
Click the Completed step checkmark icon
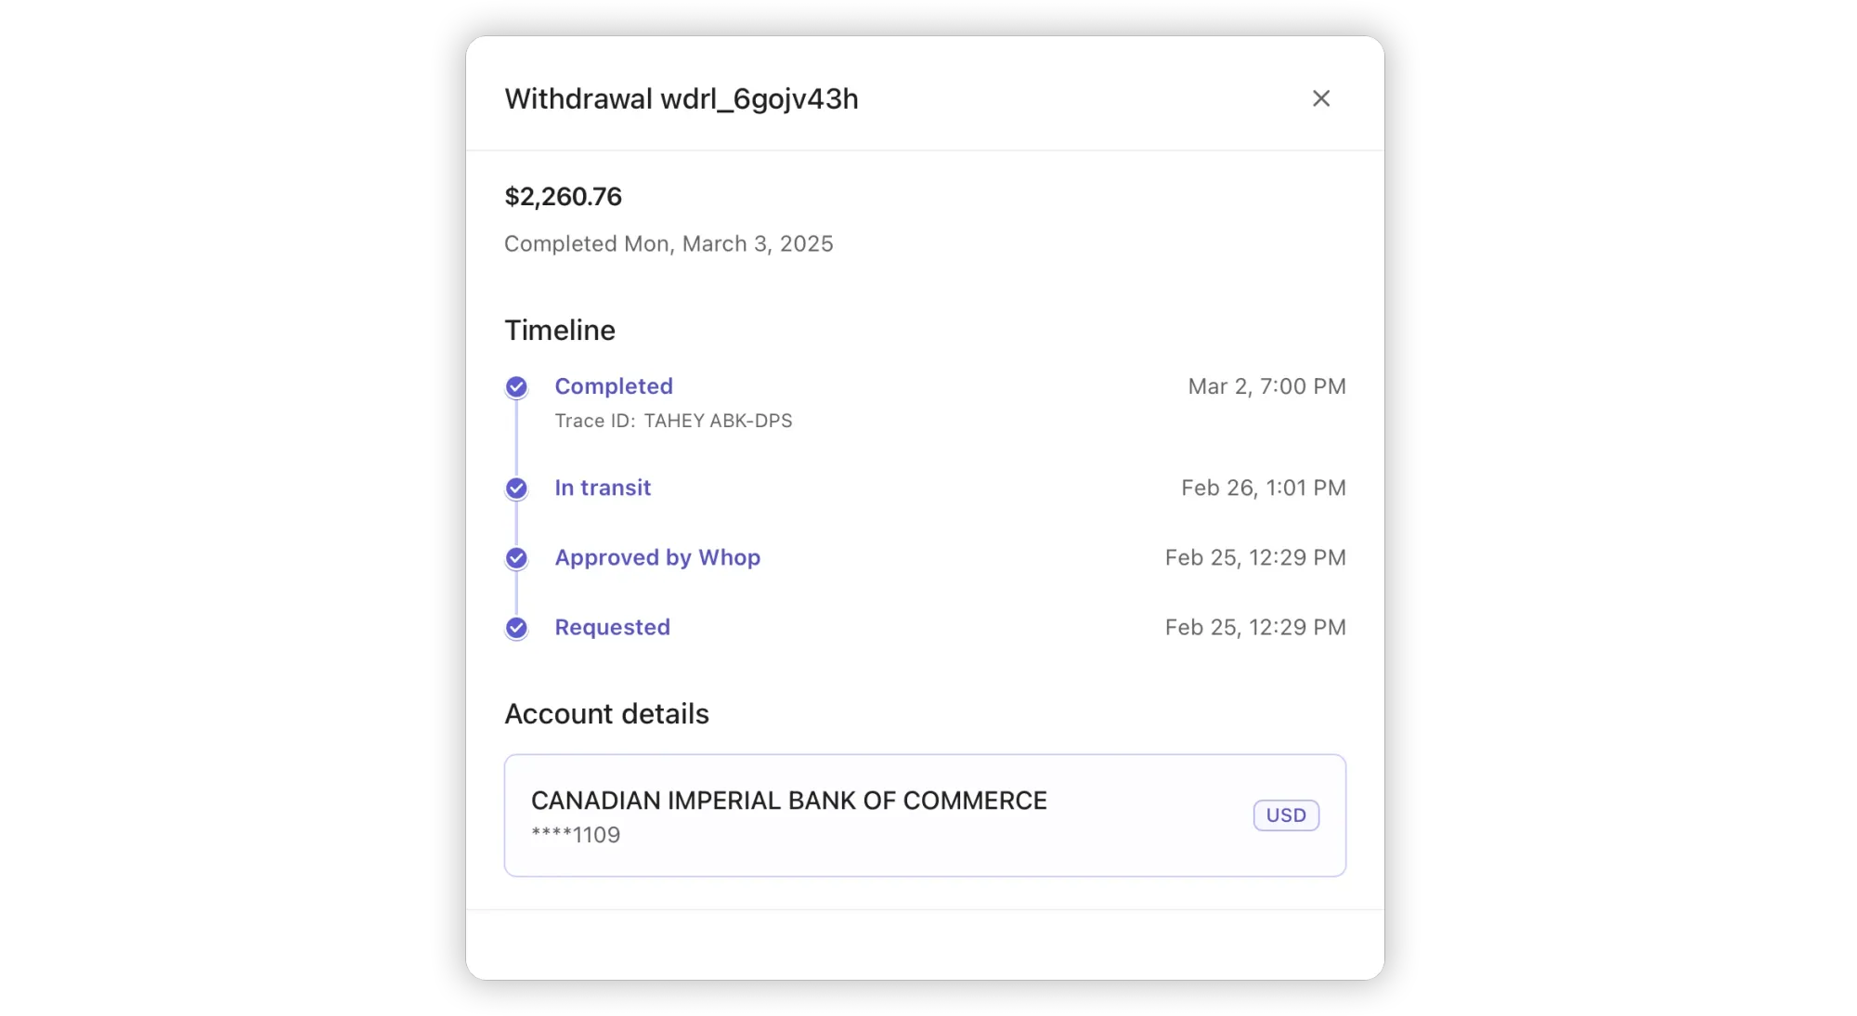tap(516, 387)
